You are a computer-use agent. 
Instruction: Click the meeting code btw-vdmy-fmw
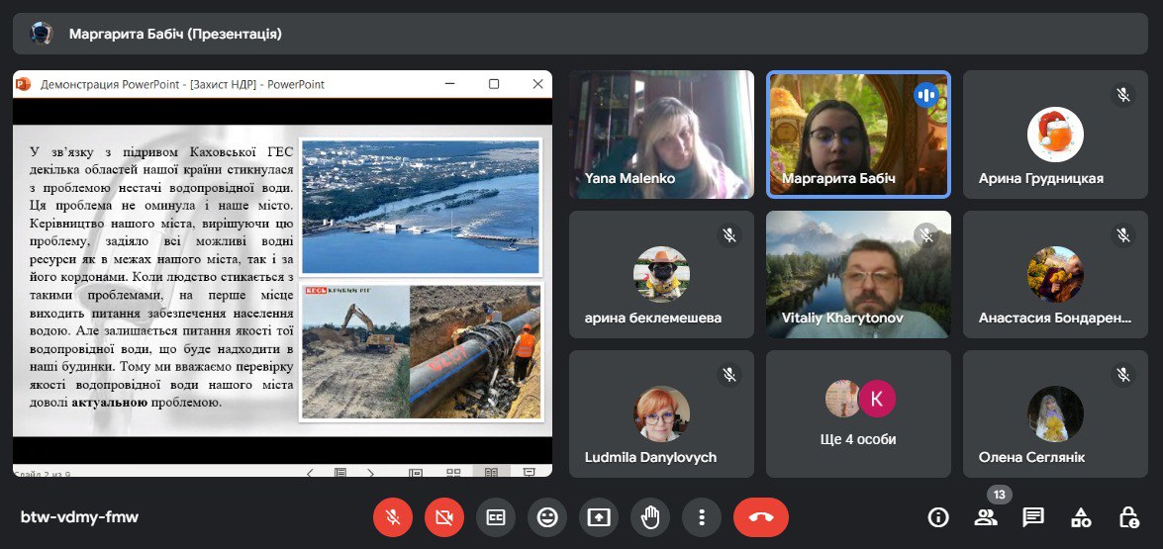tap(79, 517)
